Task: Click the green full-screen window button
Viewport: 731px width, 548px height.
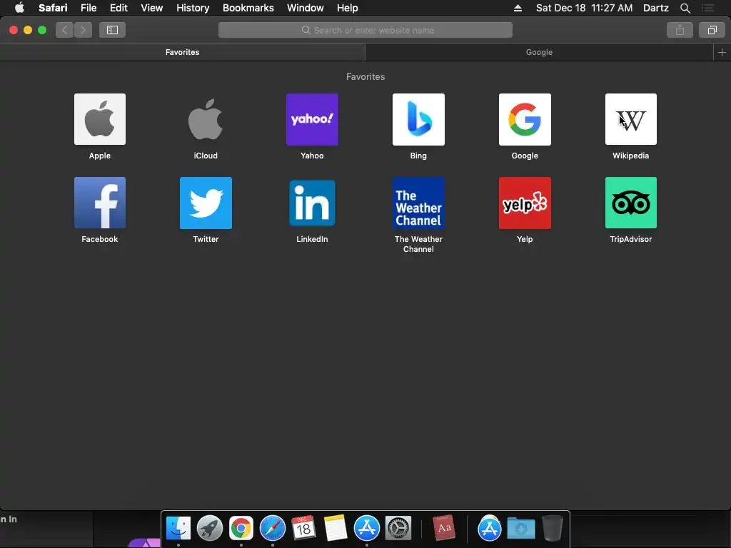Action: tap(42, 30)
